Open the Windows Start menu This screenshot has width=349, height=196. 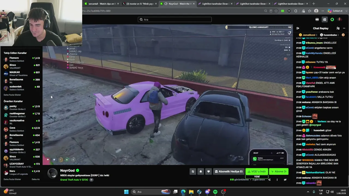(126, 192)
